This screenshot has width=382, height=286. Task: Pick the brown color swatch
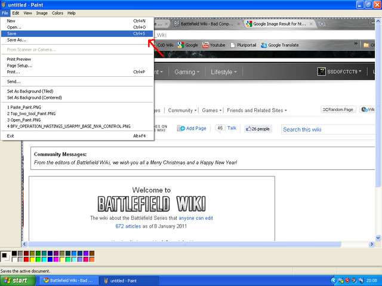(92, 253)
